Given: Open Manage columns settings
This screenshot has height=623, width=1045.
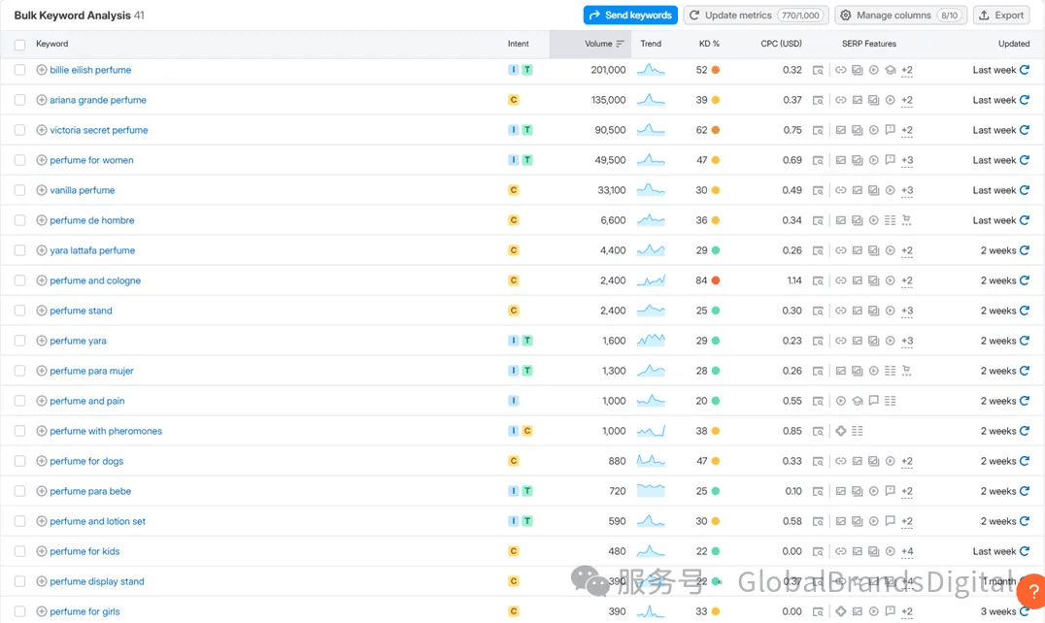Looking at the screenshot, I should 901,16.
